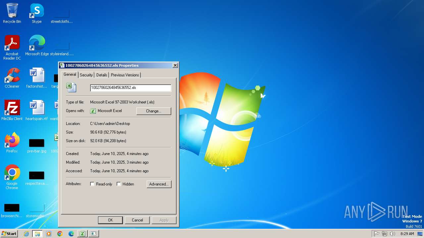The height and width of the screenshot is (238, 424).
Task: Open factorshist document icon
Action: pyautogui.click(x=37, y=78)
